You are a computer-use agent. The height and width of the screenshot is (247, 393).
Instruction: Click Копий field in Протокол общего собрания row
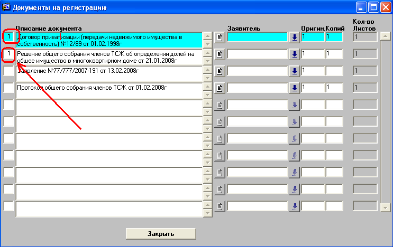tap(334, 88)
